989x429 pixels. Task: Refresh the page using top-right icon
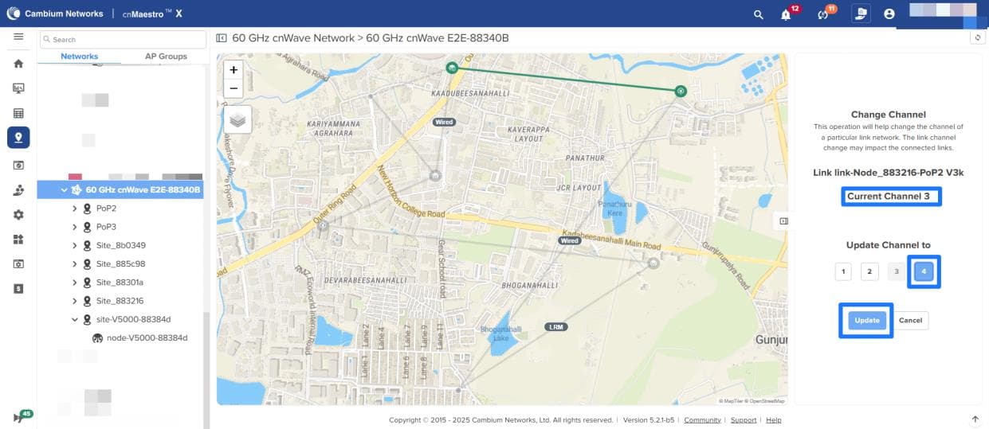coord(978,37)
